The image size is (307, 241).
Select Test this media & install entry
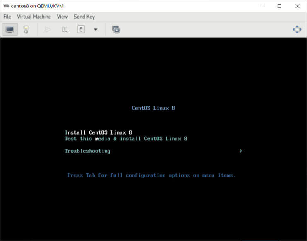(x=126, y=139)
